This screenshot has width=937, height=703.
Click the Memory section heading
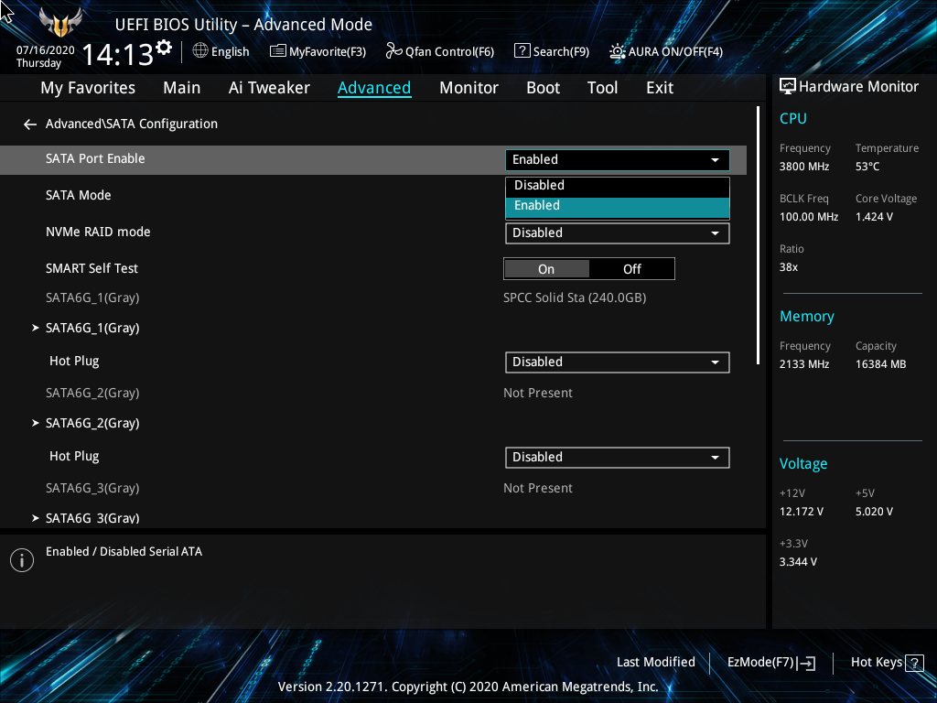(x=807, y=316)
